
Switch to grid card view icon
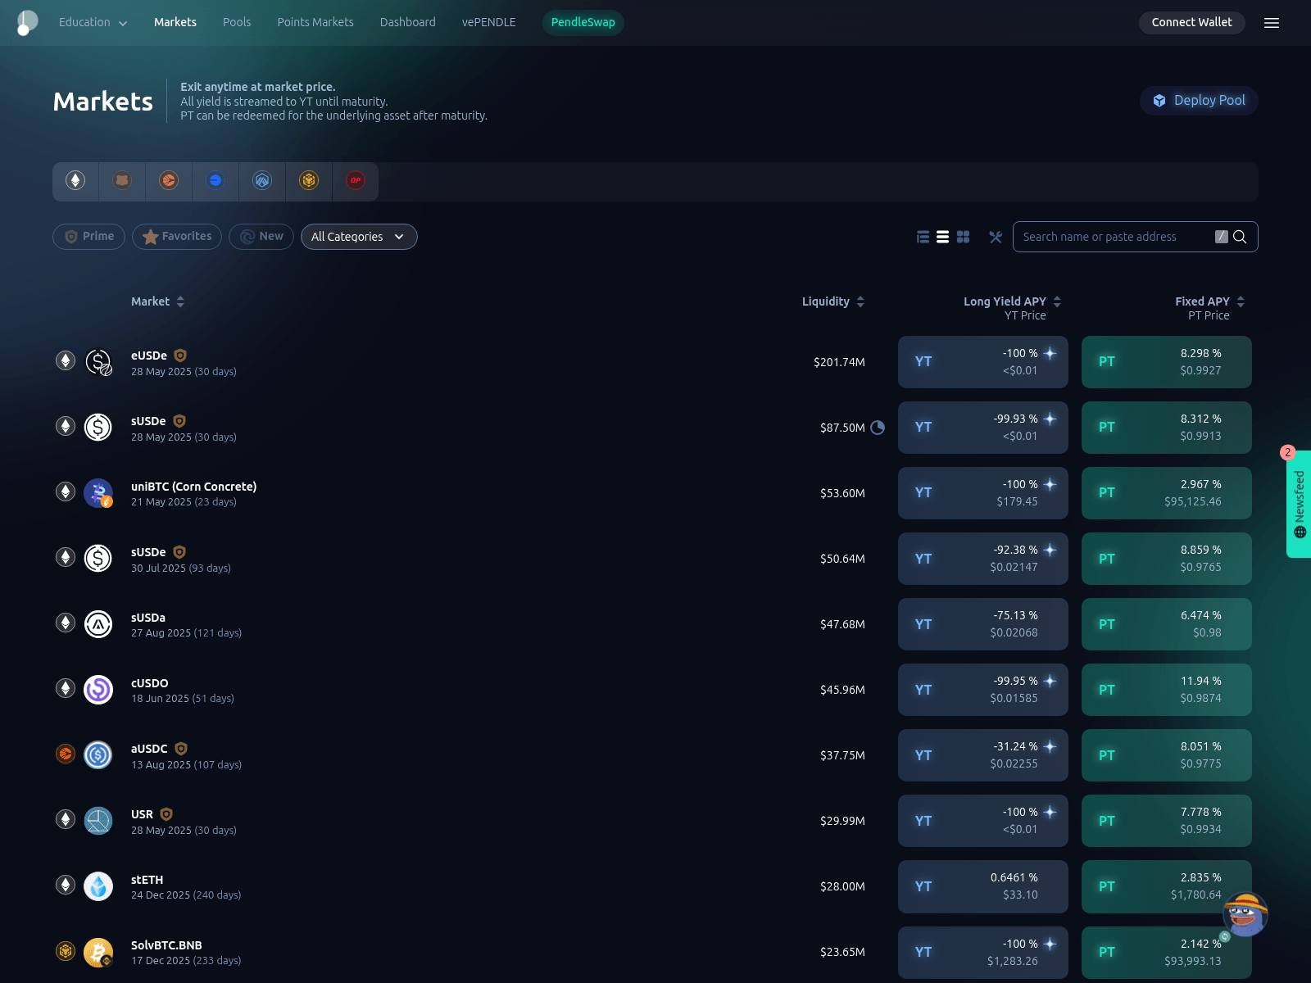(964, 237)
